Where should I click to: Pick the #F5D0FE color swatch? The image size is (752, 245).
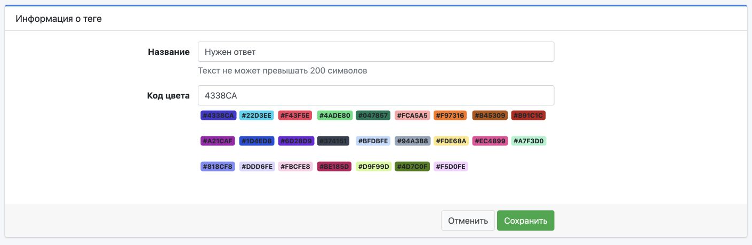coord(451,167)
